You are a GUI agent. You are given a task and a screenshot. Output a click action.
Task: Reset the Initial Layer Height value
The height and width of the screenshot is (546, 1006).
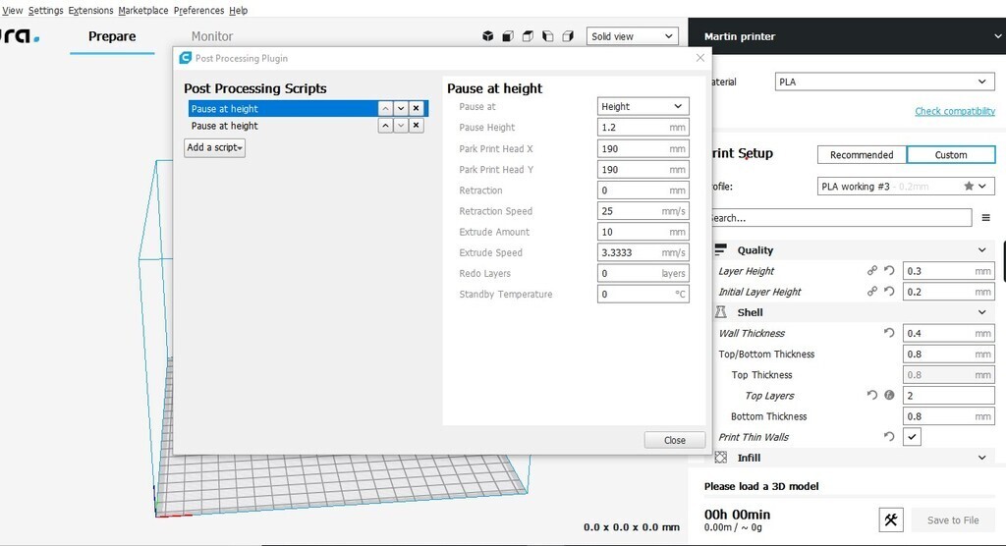click(888, 292)
